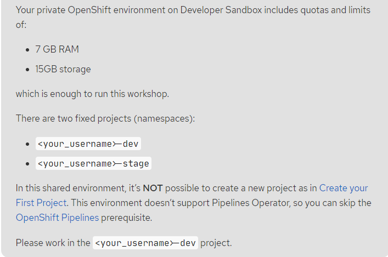388x257 pixels.
Task: Click the "of:" text on the second line
Action: (21, 25)
